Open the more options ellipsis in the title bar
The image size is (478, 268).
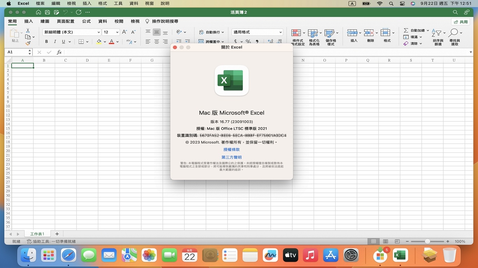[87, 12]
